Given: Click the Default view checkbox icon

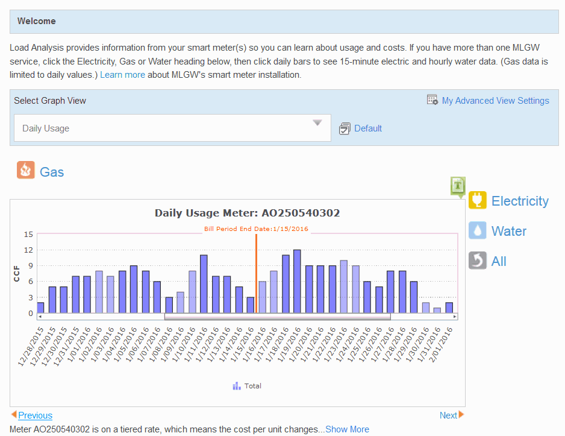Looking at the screenshot, I should [345, 128].
